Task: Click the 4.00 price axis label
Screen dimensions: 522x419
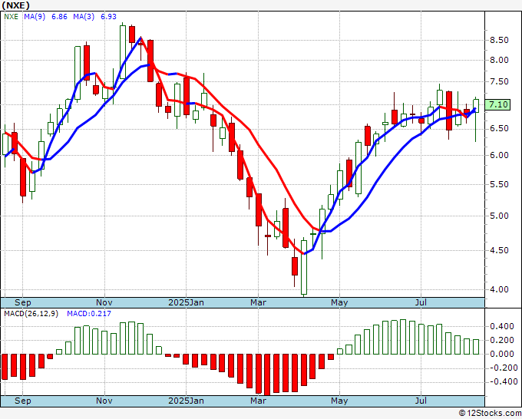Action: click(x=499, y=289)
